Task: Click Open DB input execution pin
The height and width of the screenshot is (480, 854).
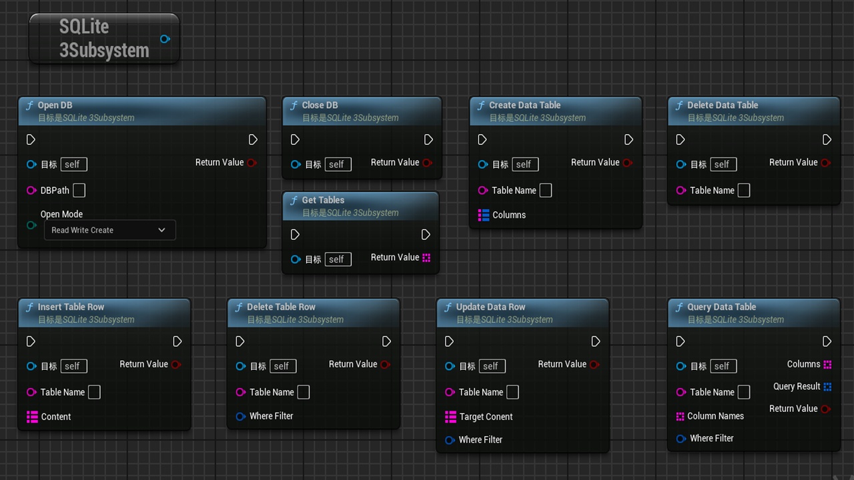Action: 31,139
